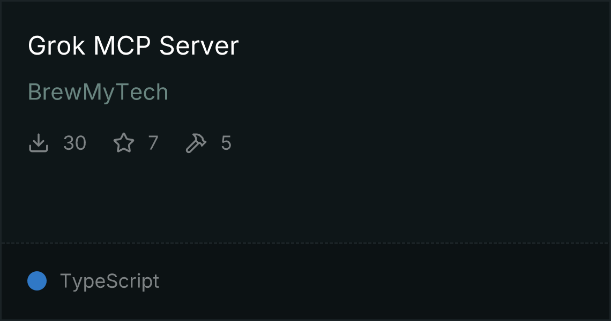Click the tools count 5
Screen dimensions: 611x321
tap(226, 143)
